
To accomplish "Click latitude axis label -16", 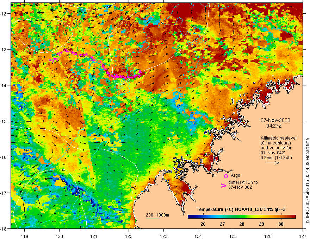I will click(x=4, y=157).
